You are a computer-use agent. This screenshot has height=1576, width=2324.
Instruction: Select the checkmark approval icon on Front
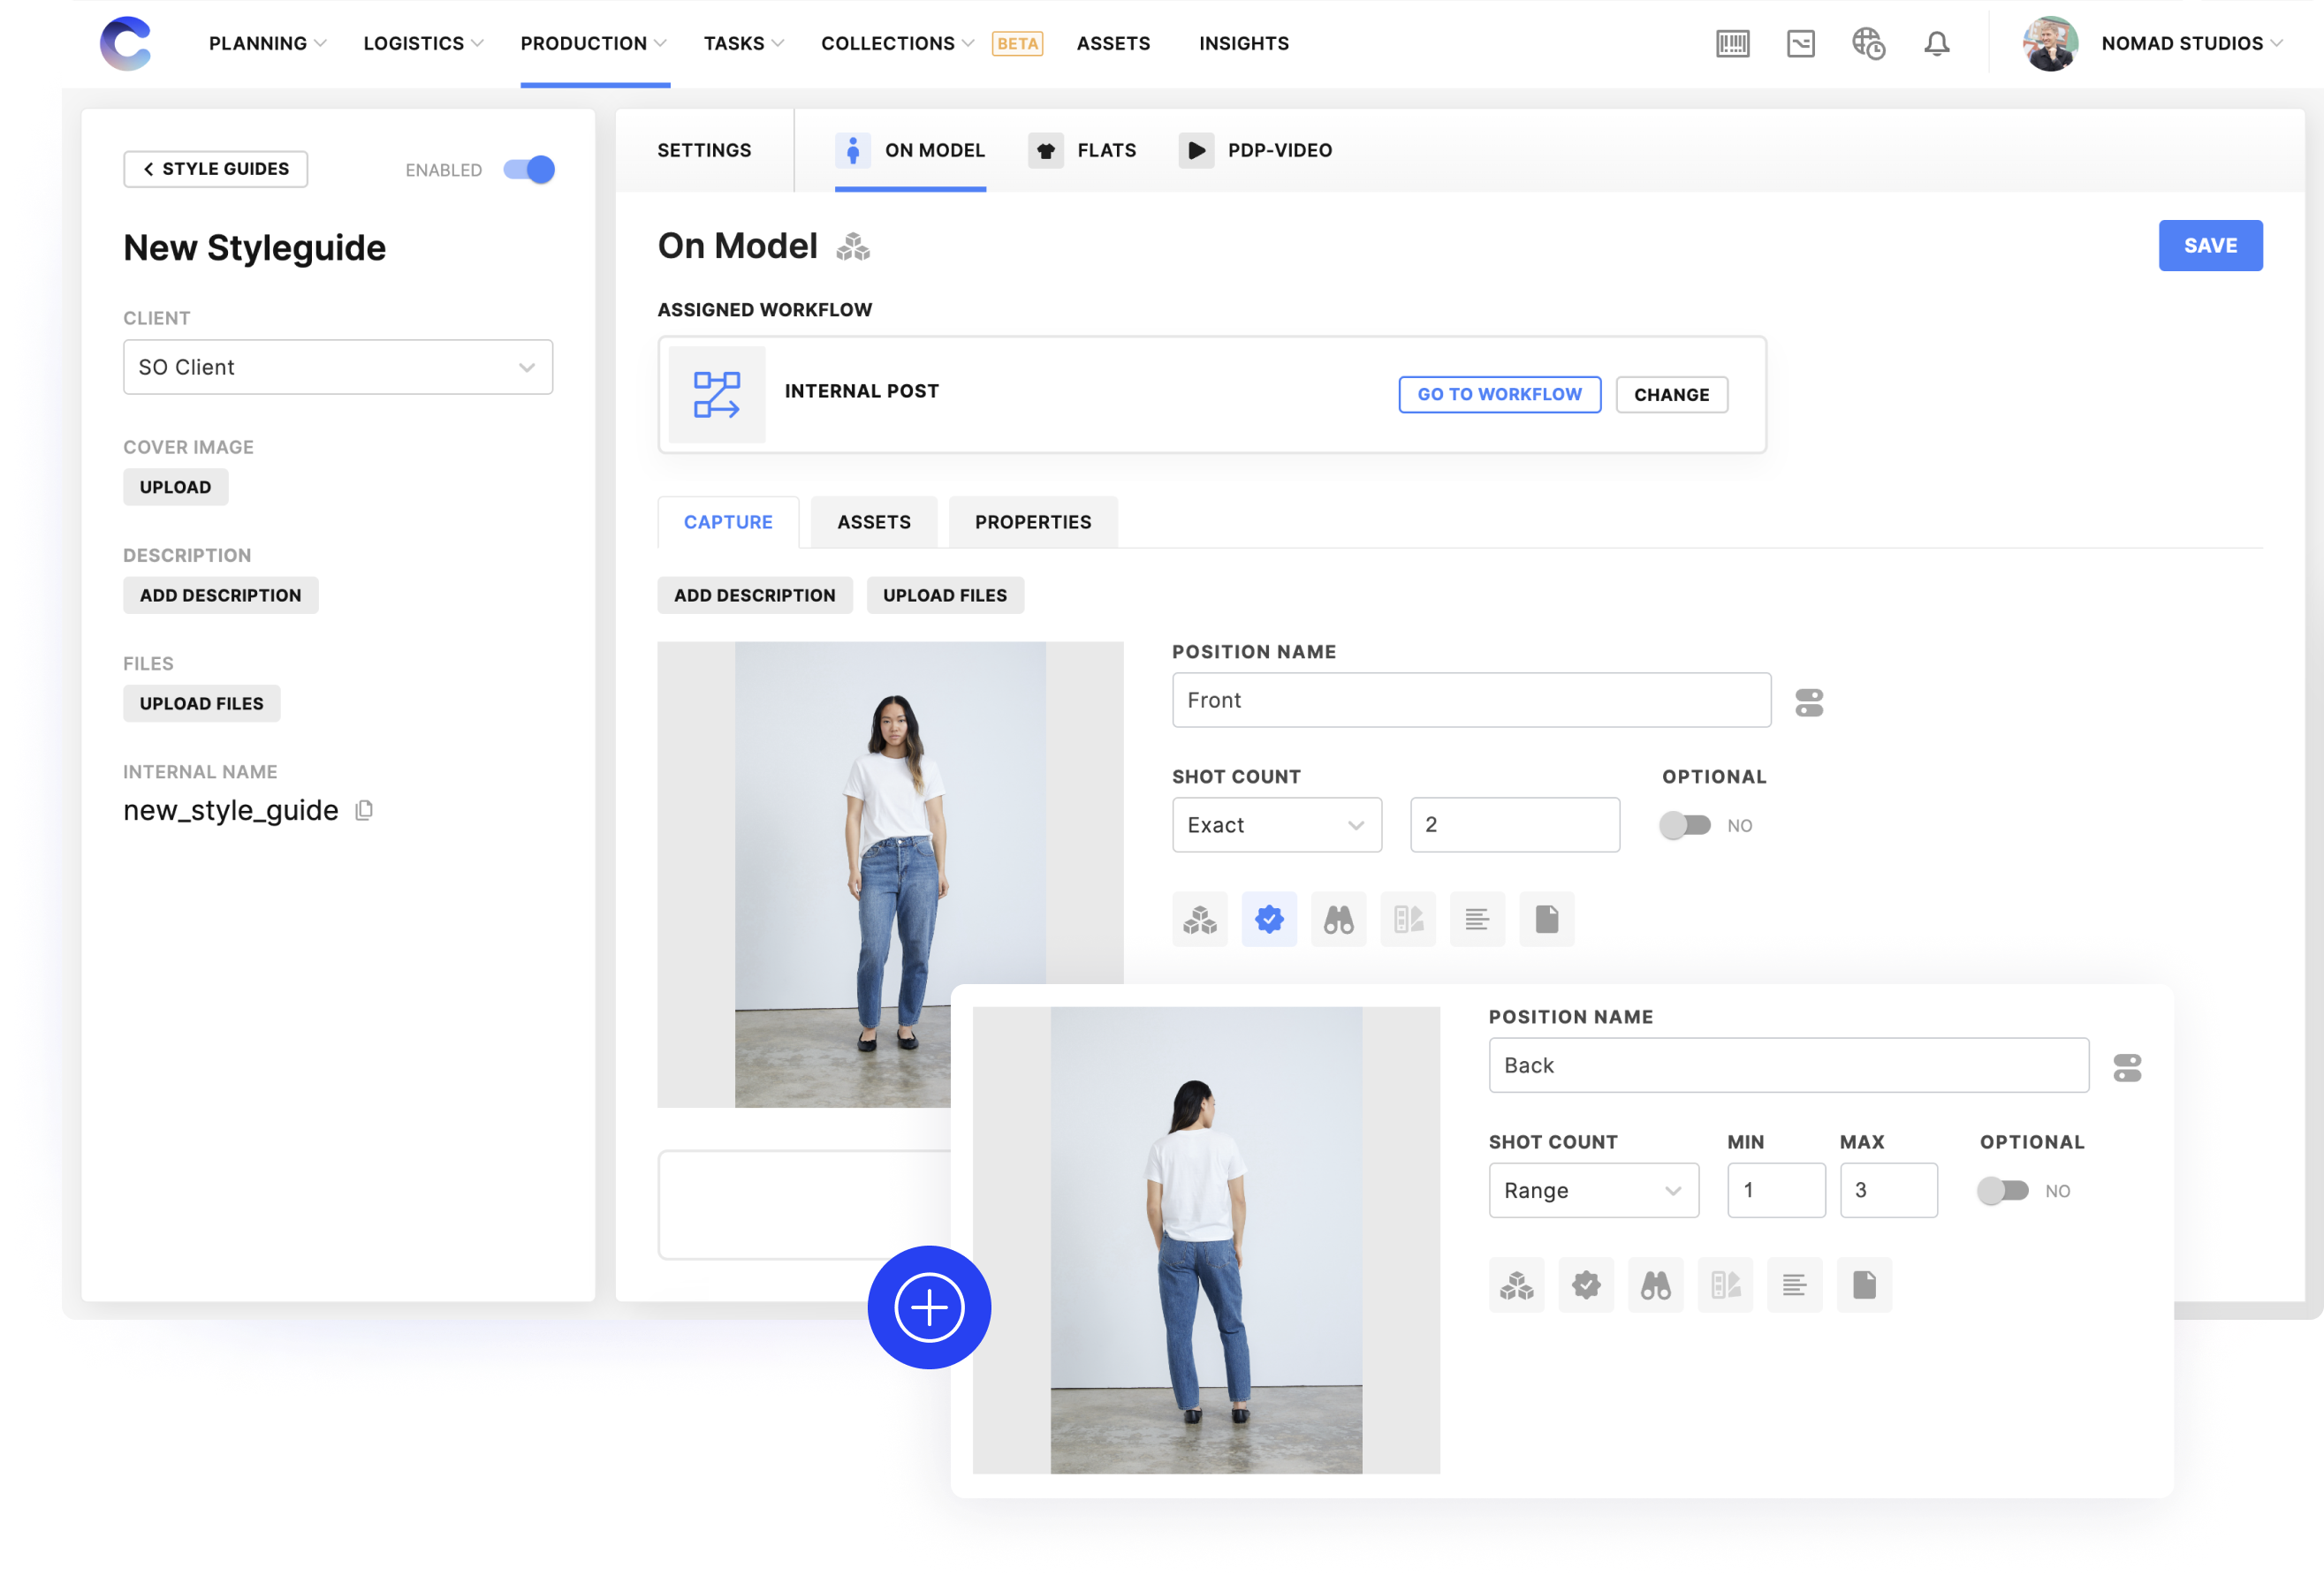click(1270, 918)
